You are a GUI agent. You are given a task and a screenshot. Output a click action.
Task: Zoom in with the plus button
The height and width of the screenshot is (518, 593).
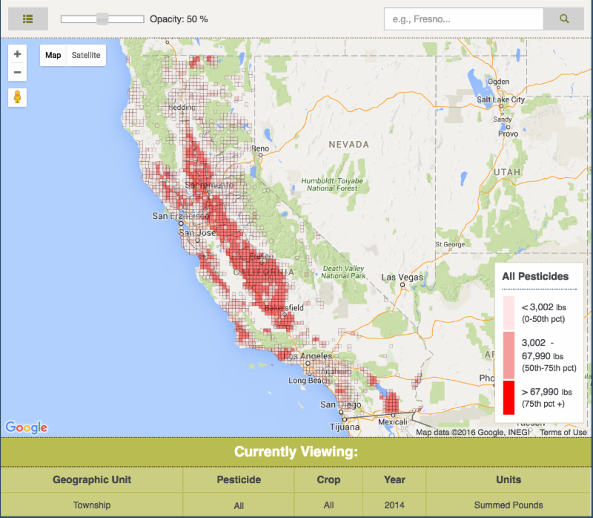pyautogui.click(x=18, y=54)
